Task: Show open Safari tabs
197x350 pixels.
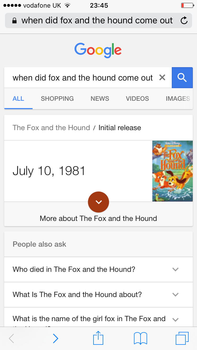Action: [x=182, y=338]
